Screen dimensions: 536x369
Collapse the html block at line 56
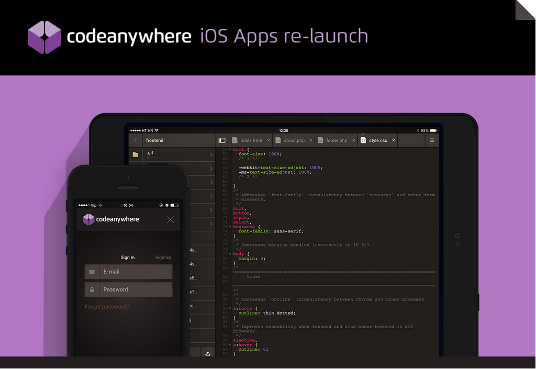pos(230,150)
